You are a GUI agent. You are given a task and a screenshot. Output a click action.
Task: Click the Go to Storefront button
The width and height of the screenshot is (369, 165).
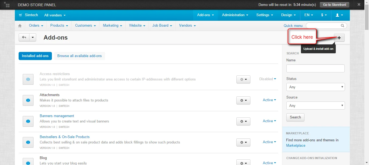point(334,5)
